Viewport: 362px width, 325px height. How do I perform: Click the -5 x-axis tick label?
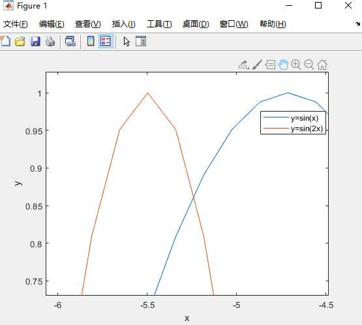coord(236,305)
